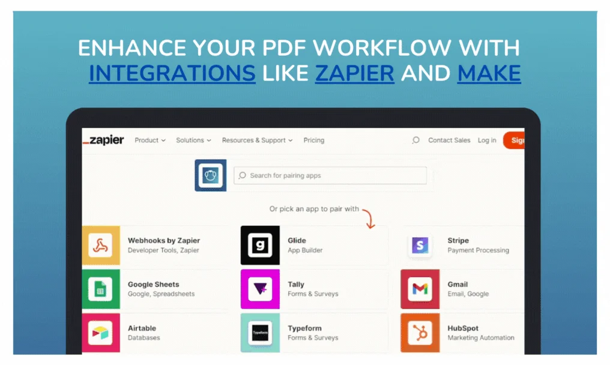
Task: Open the Typeform icon
Action: pos(260,333)
